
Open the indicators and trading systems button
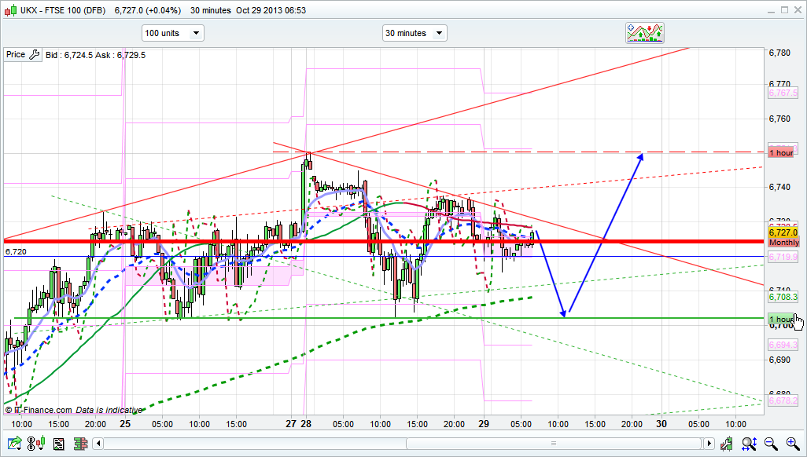[644, 32]
